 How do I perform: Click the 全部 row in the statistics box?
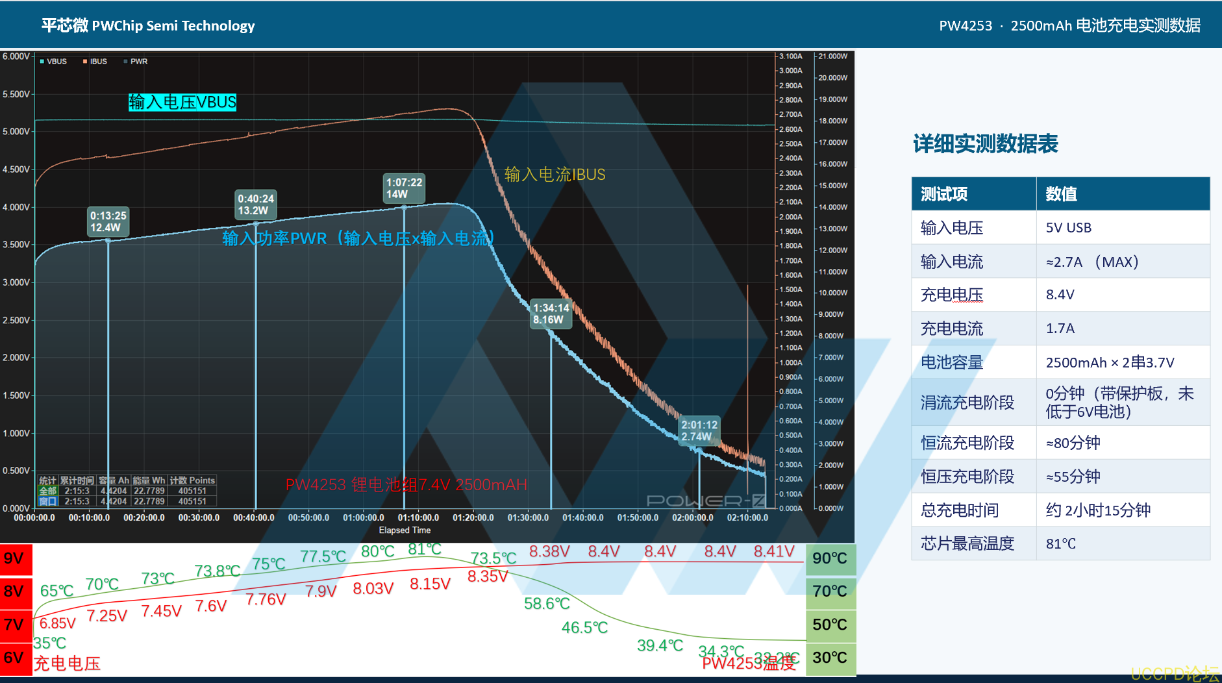tap(127, 491)
